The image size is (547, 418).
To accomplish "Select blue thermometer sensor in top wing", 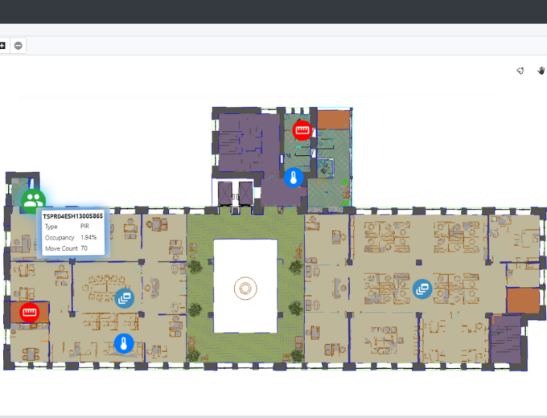I will (x=294, y=178).
